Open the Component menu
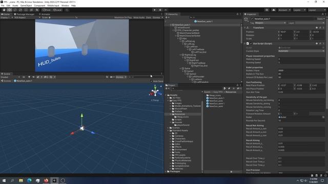 39,6
